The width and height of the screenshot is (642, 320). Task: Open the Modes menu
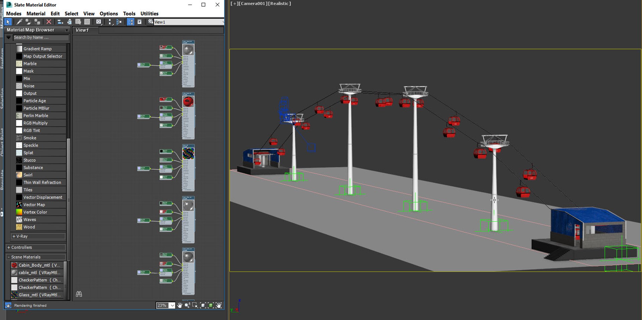click(x=14, y=14)
